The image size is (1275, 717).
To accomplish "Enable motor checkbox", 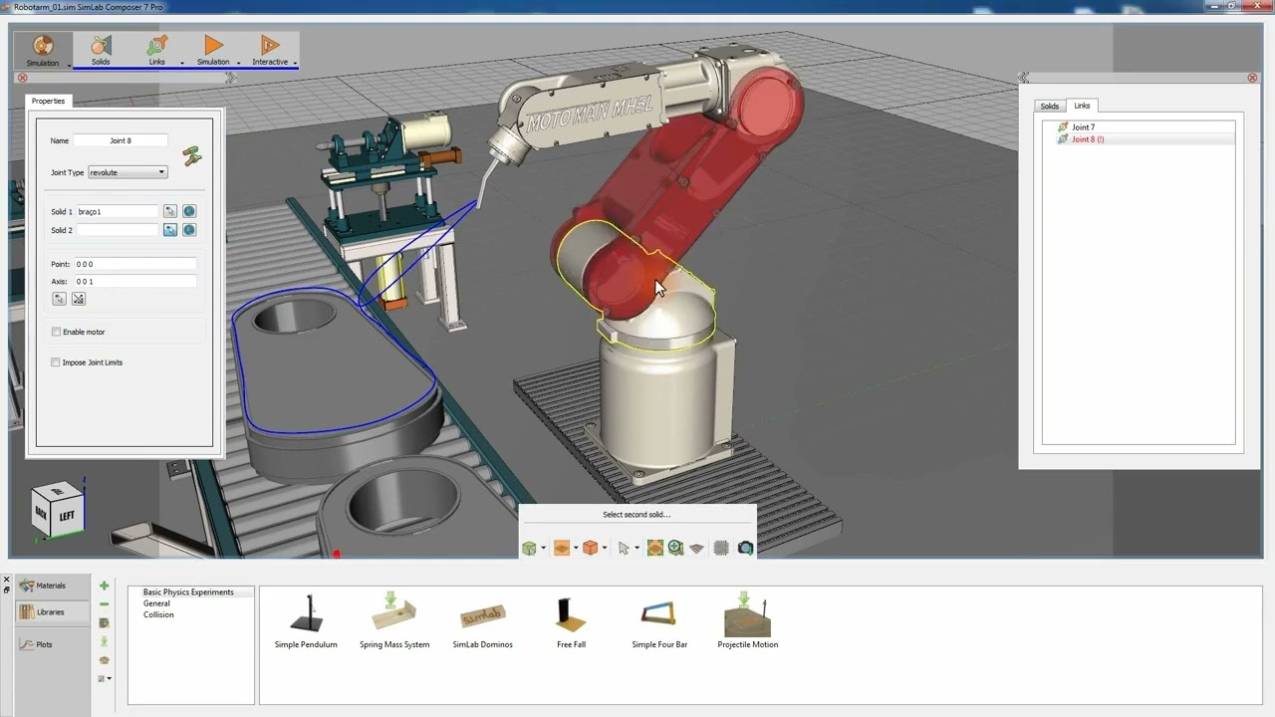I will 56,332.
